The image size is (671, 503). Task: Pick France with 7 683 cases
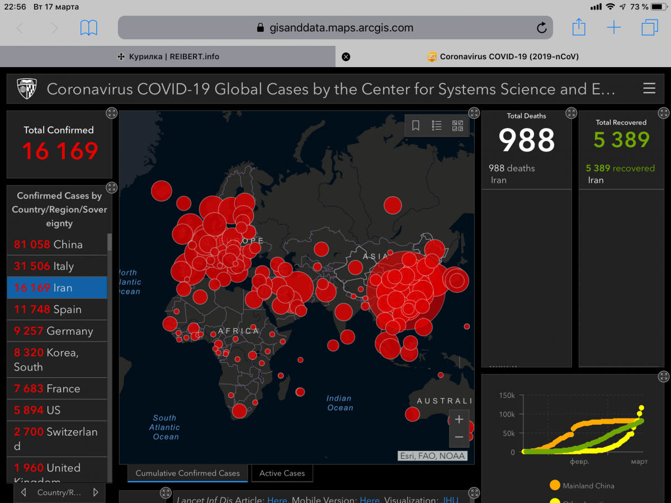57,388
